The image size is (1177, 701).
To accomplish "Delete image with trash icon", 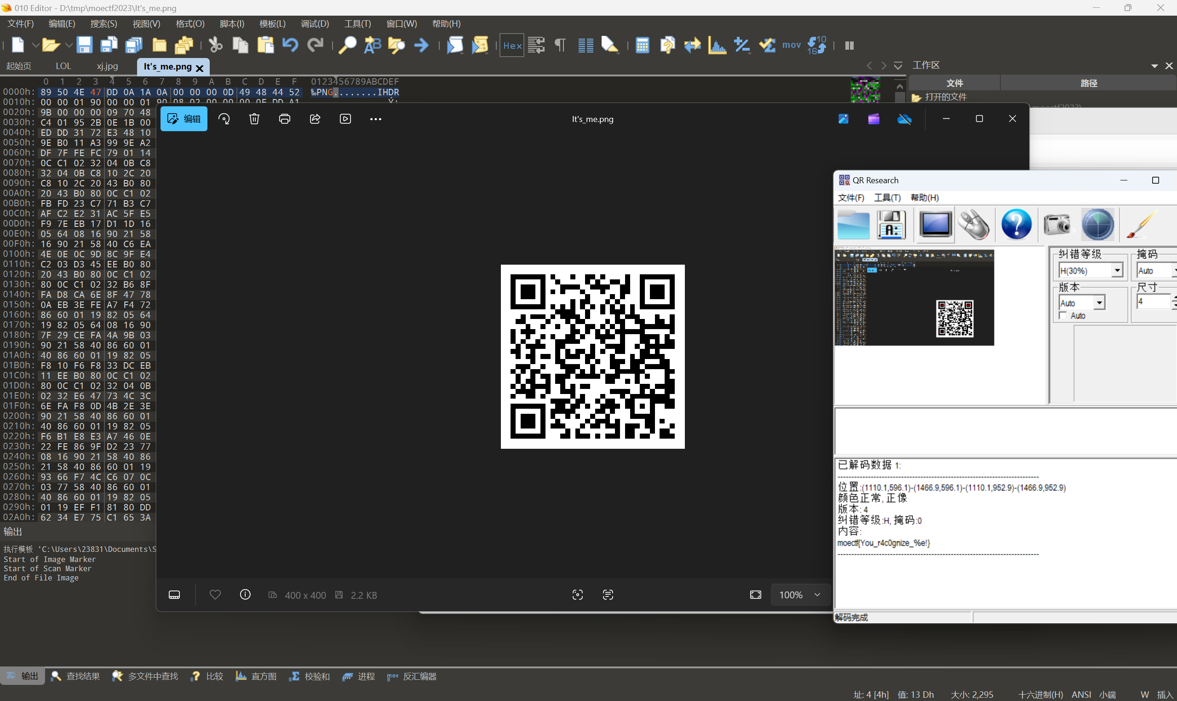I will click(254, 119).
